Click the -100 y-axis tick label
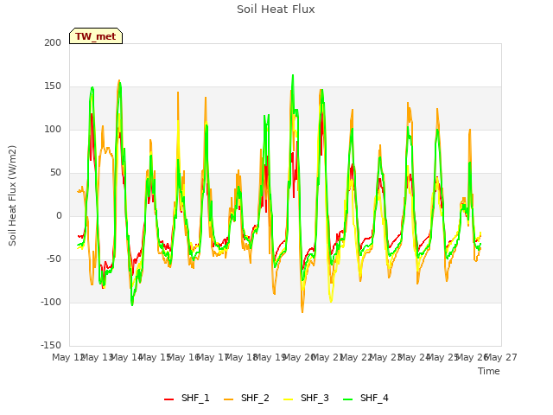 51,302
